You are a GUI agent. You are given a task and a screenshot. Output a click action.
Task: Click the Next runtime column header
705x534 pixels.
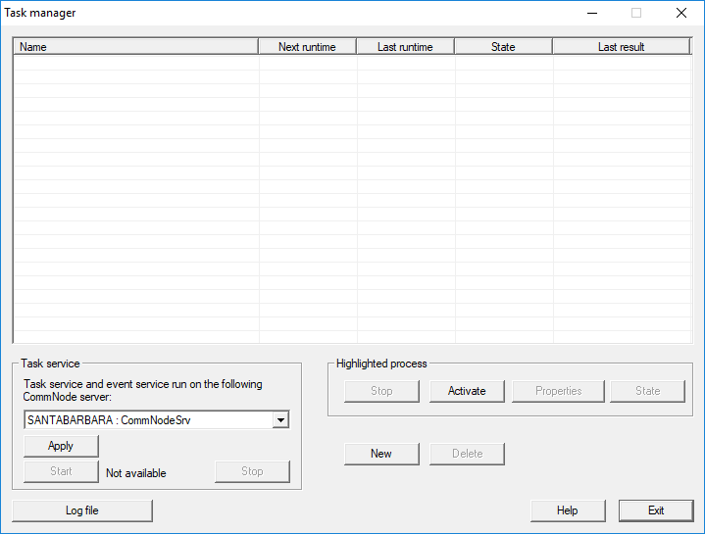307,46
